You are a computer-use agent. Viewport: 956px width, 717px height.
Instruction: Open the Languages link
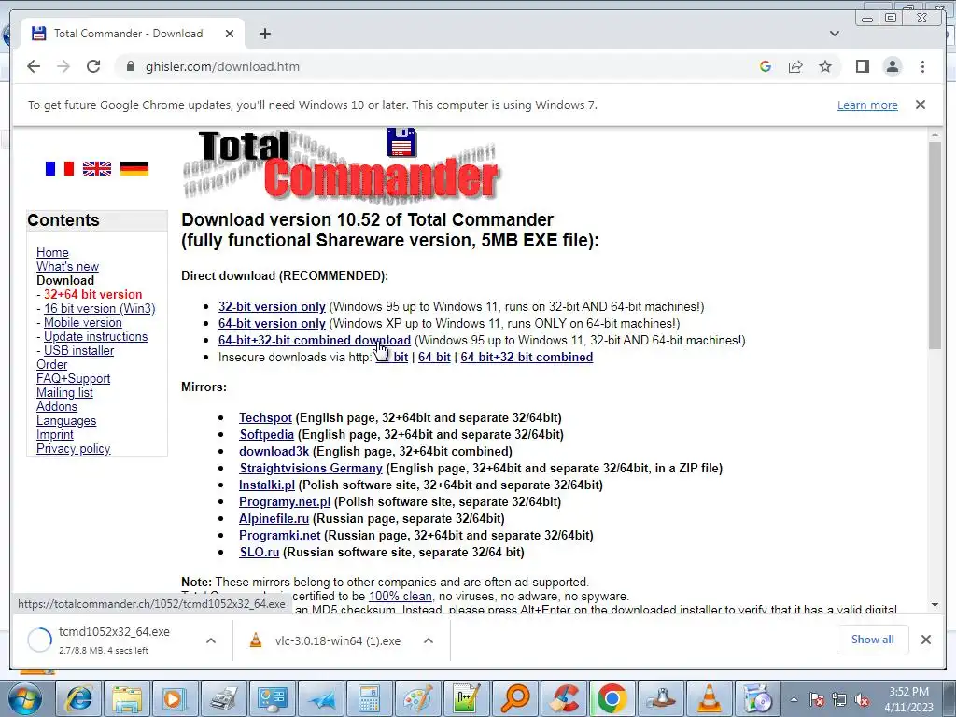[x=66, y=421]
